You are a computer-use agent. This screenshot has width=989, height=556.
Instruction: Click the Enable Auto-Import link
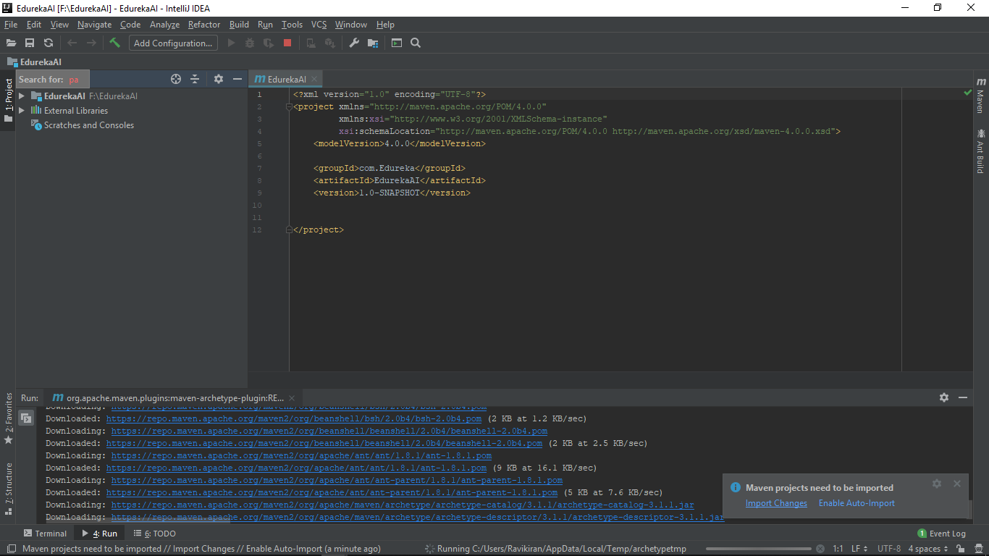857,503
